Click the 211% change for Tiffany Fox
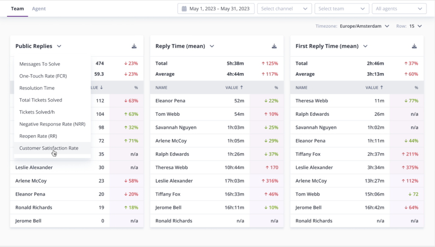 pos(410,154)
